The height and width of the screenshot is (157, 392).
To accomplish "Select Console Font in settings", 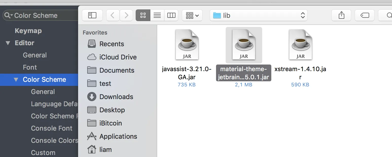I will coord(52,128).
